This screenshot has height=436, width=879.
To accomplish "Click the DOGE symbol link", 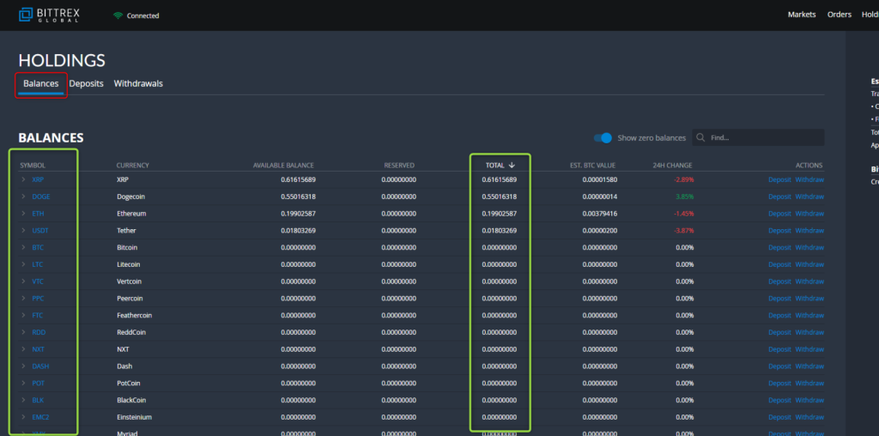I will click(41, 197).
